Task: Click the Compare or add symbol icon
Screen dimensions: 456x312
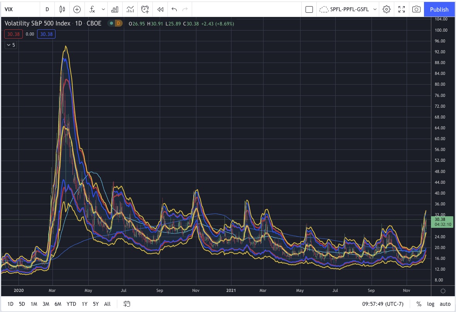Action: 77,9
